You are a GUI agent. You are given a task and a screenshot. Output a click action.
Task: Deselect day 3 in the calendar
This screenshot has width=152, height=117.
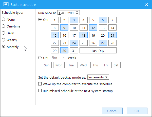[x=74, y=20]
